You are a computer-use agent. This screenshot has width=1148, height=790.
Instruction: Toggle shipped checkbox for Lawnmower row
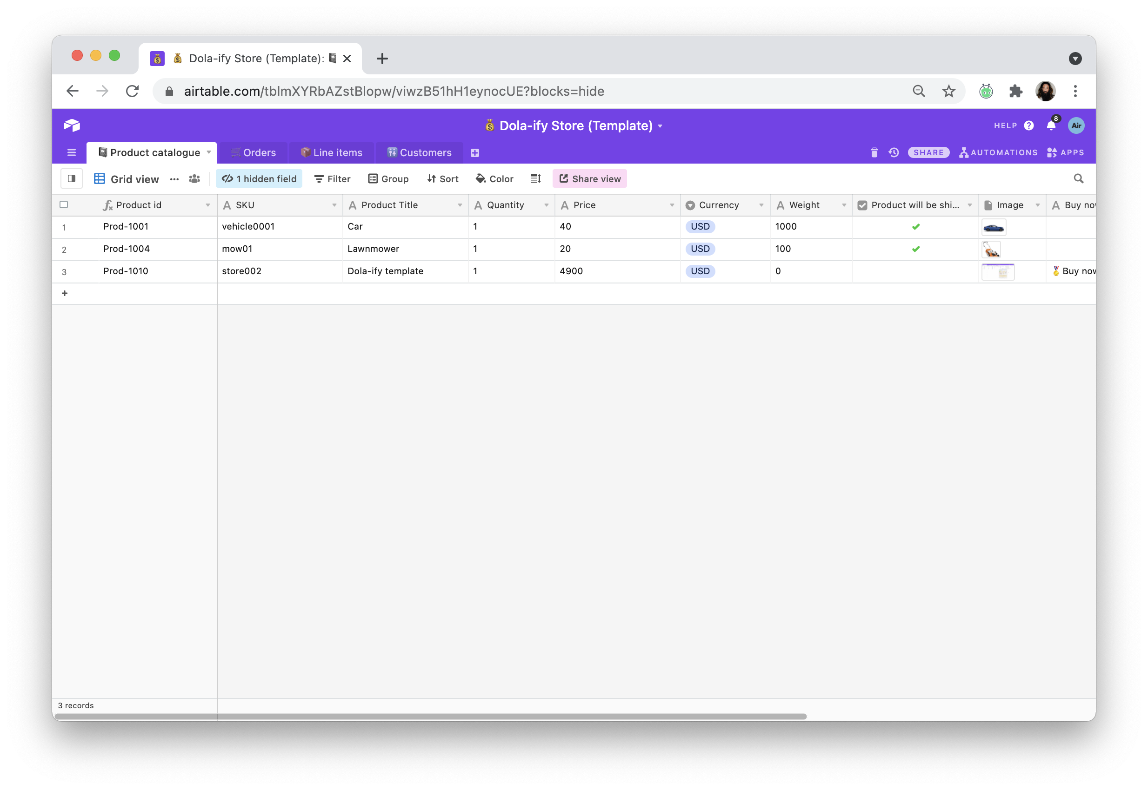click(915, 249)
